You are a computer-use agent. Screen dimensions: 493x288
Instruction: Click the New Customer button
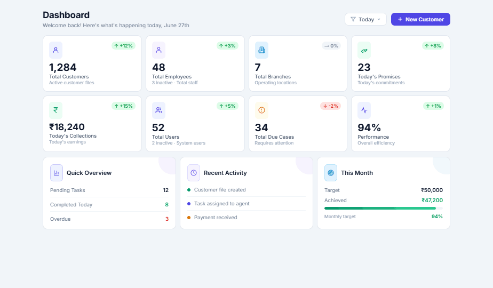tap(420, 19)
